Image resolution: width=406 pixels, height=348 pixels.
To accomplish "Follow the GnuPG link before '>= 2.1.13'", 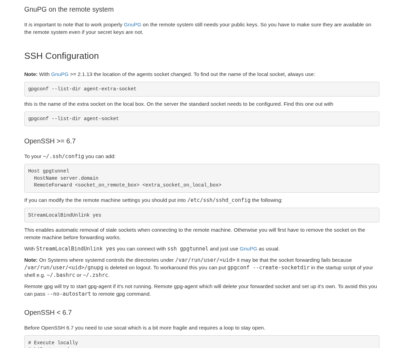I will tap(60, 74).
